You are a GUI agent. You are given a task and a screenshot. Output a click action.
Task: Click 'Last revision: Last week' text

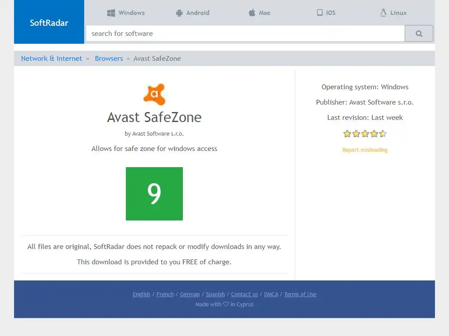365,118
